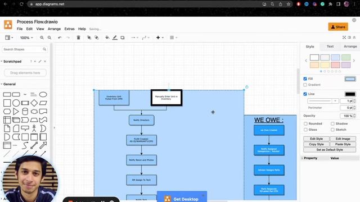Collapse the toolbar with chevron icon
The image size is (360, 202).
click(x=354, y=38)
